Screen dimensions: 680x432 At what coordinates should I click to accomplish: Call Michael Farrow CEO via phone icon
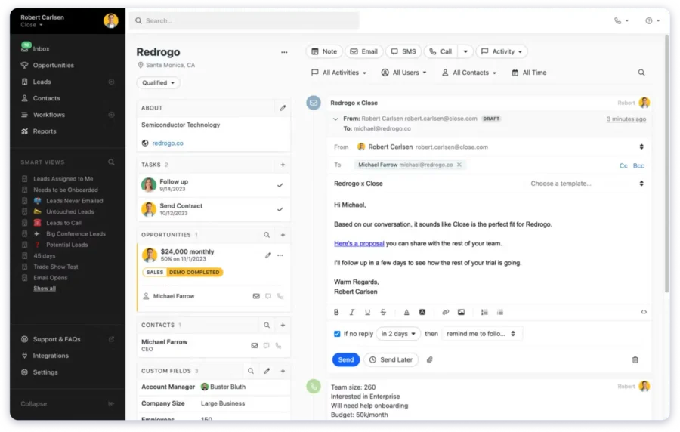pyautogui.click(x=278, y=345)
